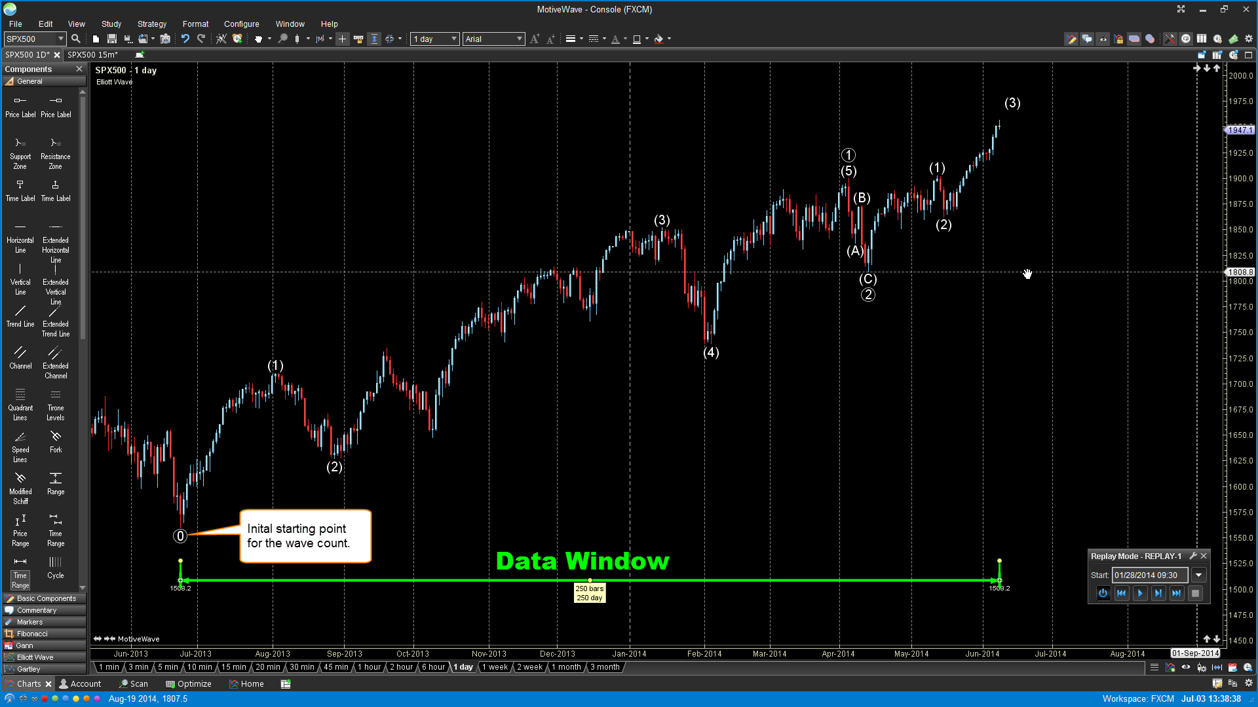Open the 1 day bar size dropdown
The width and height of the screenshot is (1258, 707).
pos(454,39)
